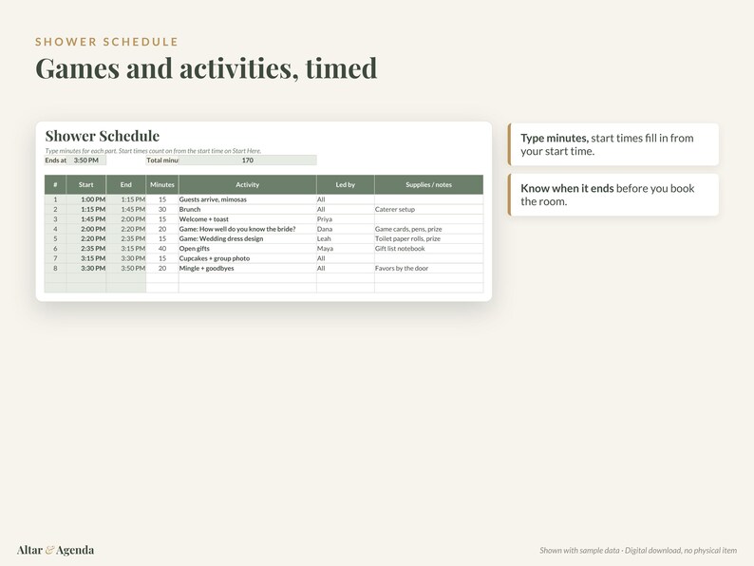
Task: Click the 'Start' column header
Action: coord(86,184)
